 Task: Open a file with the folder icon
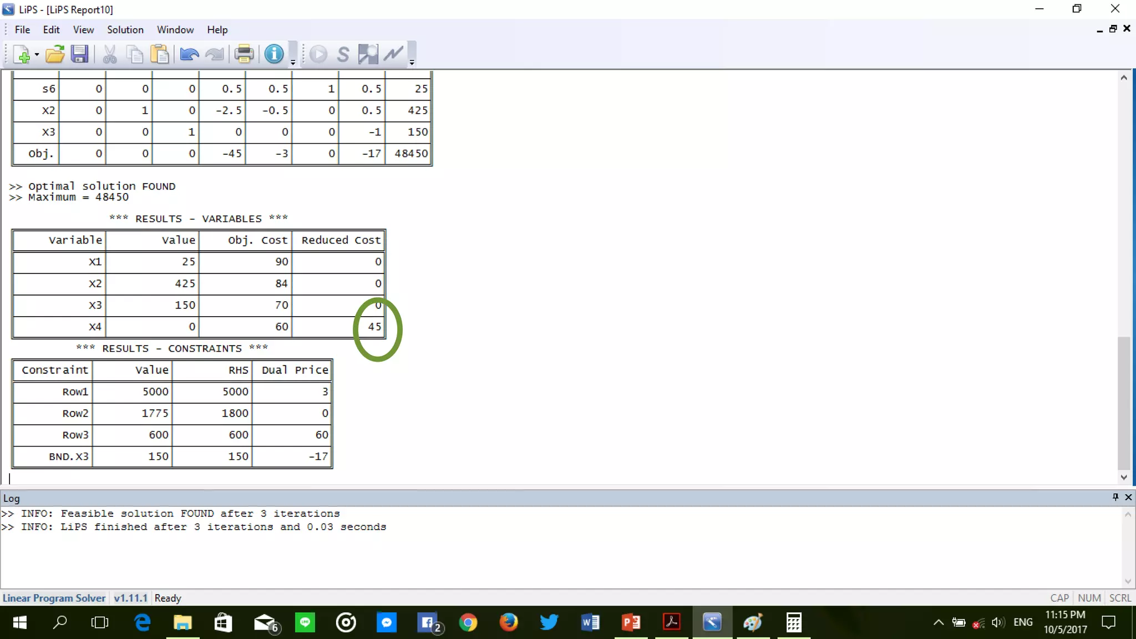(54, 54)
